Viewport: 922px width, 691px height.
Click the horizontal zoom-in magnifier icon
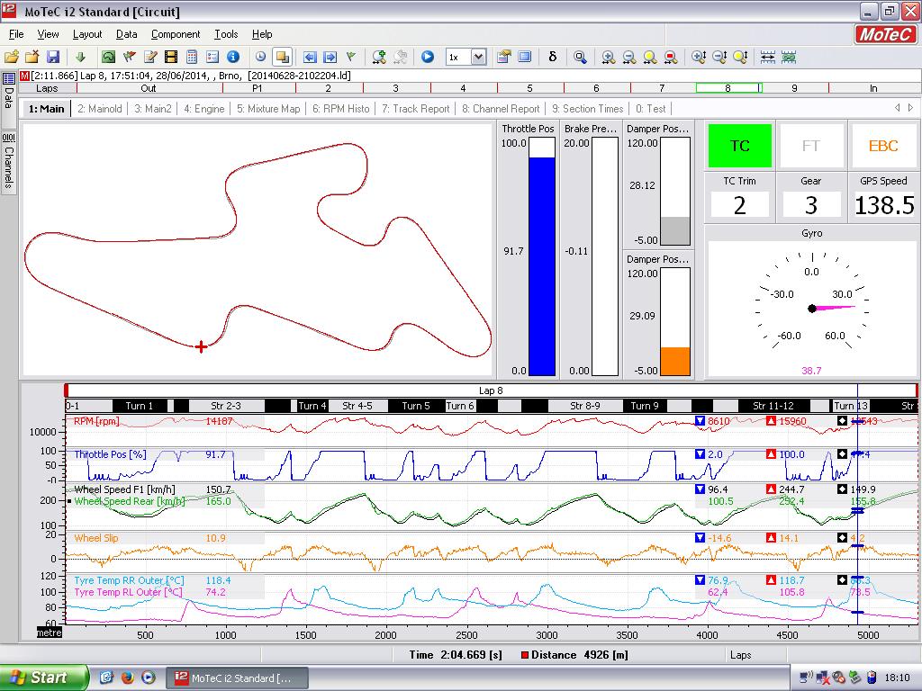pos(609,57)
